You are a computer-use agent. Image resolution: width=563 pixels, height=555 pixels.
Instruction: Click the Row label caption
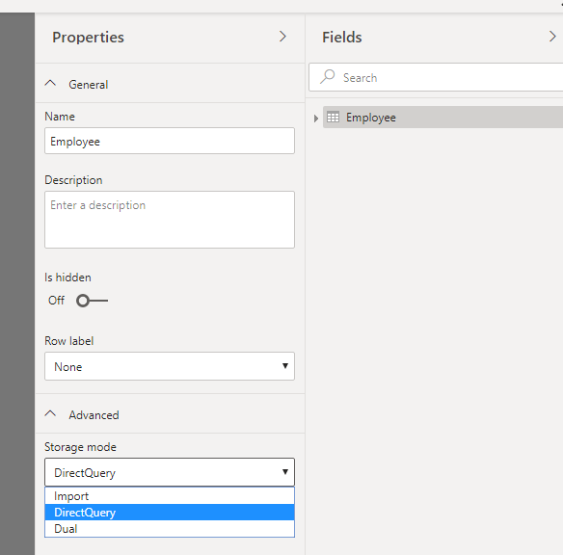tap(69, 341)
